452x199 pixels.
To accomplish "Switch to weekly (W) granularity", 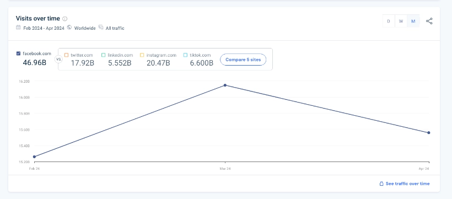I will [401, 21].
